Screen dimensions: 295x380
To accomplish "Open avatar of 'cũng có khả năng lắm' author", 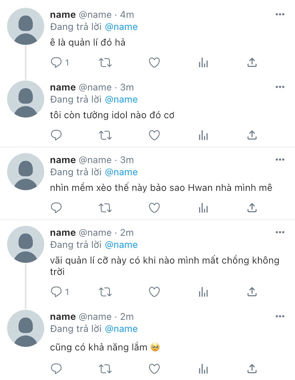I will click(25, 328).
